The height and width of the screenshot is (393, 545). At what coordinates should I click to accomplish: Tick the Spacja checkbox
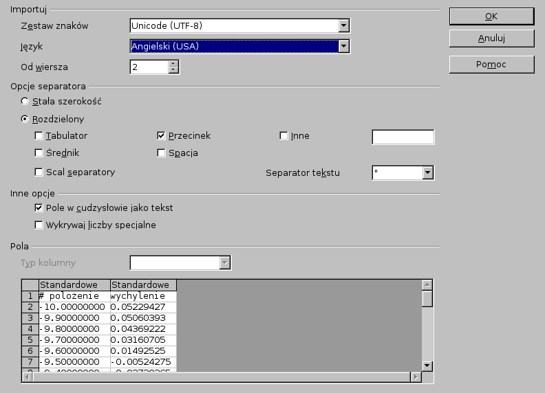click(x=162, y=153)
